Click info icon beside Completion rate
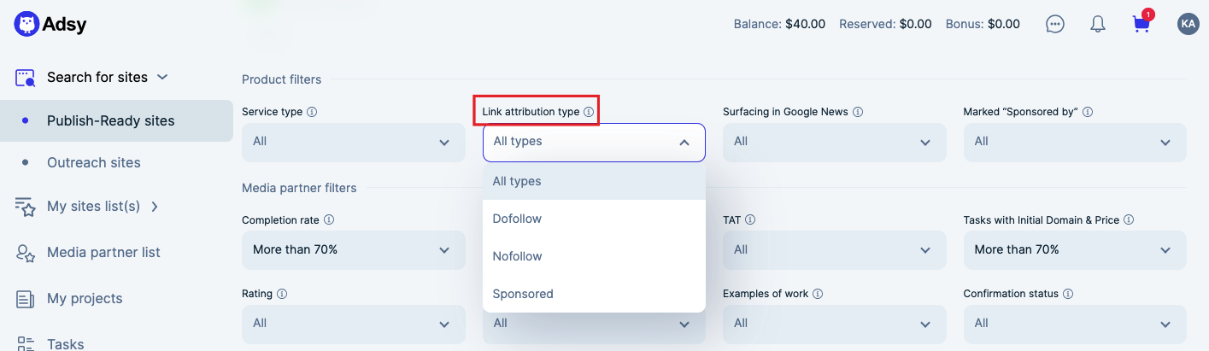Viewport: 1209px width, 351px height. [x=329, y=219]
